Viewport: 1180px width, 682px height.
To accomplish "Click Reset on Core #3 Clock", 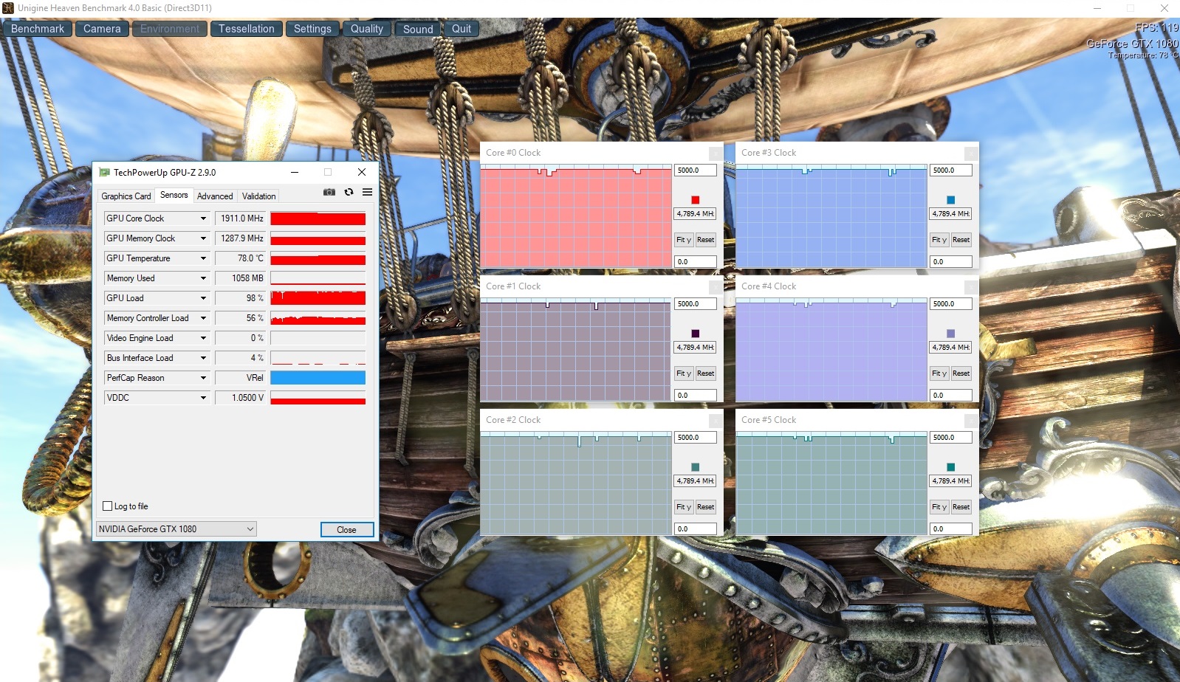I will [x=961, y=240].
